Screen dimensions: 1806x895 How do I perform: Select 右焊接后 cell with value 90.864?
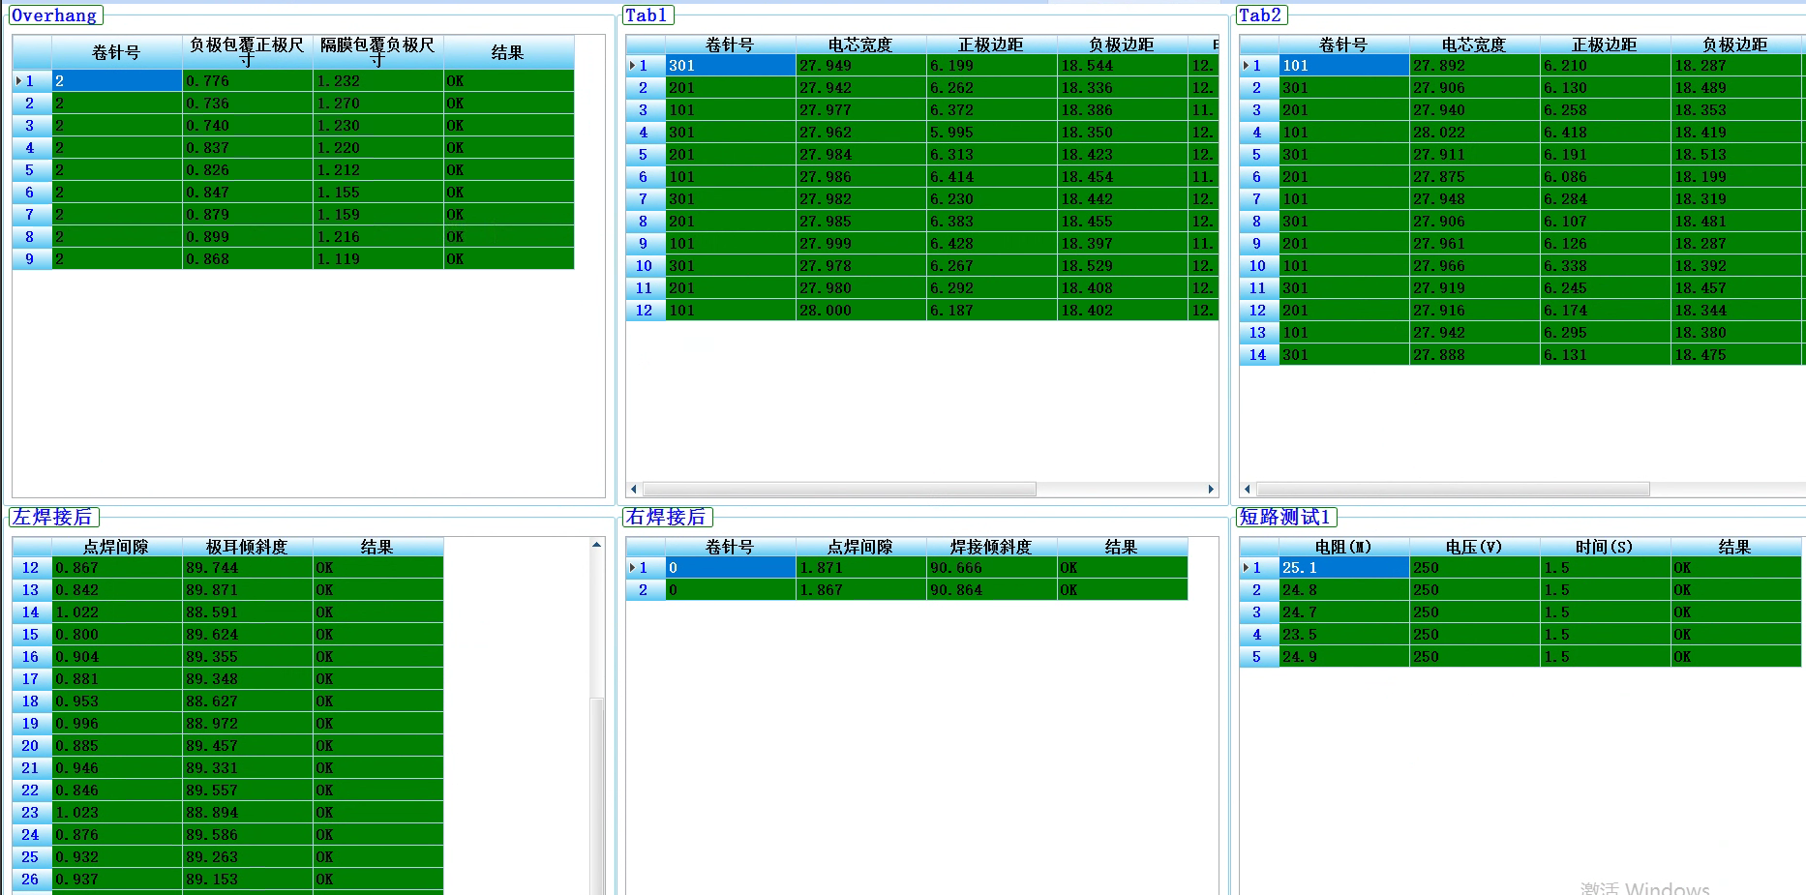click(992, 590)
